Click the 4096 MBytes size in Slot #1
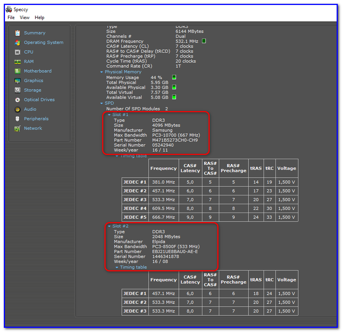This screenshot has width=342, height=332. [x=166, y=125]
